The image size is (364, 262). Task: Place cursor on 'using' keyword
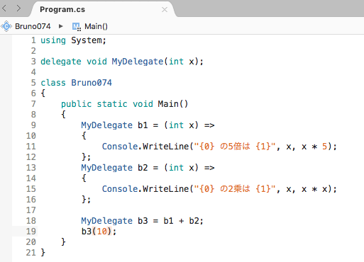53,40
